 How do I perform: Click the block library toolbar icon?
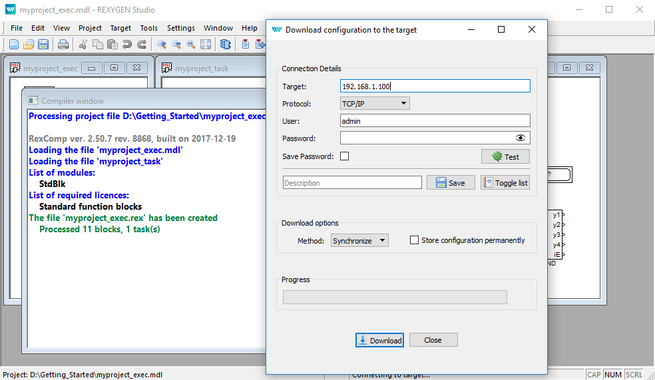pyautogui.click(x=225, y=45)
